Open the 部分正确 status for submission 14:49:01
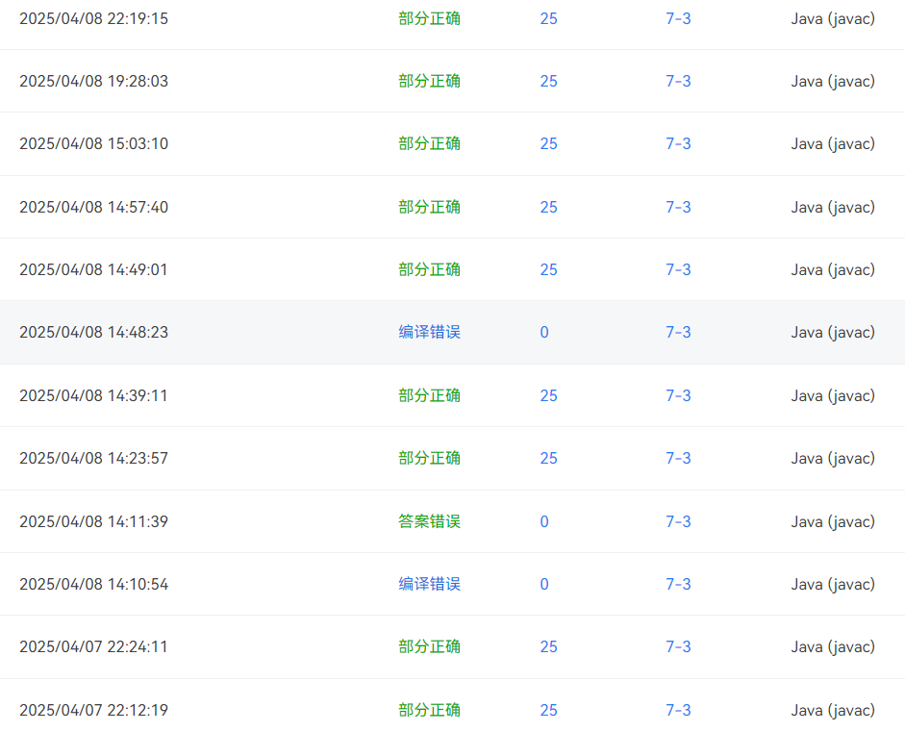 (429, 269)
